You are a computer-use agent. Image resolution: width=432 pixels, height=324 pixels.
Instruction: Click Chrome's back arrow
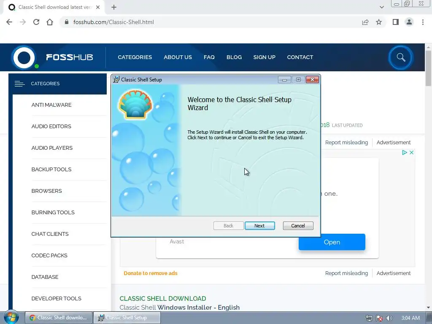point(9,22)
